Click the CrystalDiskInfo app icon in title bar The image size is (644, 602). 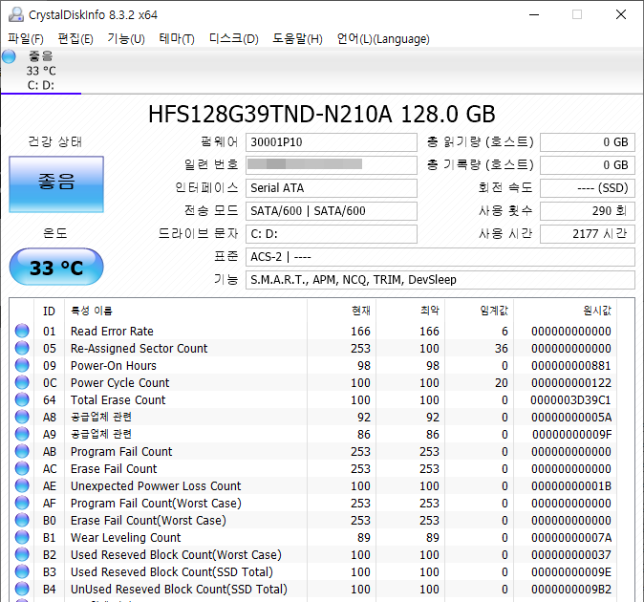point(16,14)
